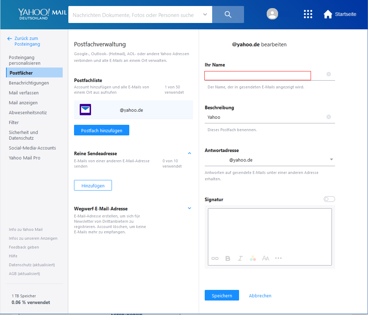Collapse the Reine Sendeadresse section
Viewport: 368px width, 315px height.
[x=189, y=153]
